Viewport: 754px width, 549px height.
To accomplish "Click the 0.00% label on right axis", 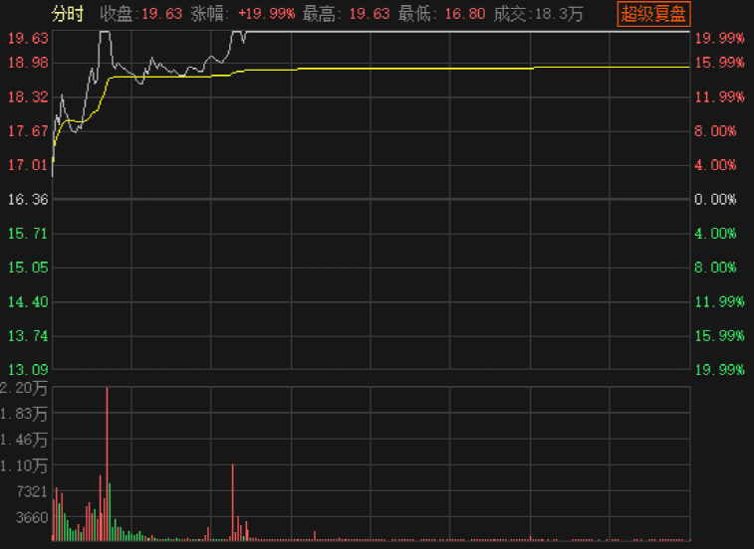I will 715,200.
